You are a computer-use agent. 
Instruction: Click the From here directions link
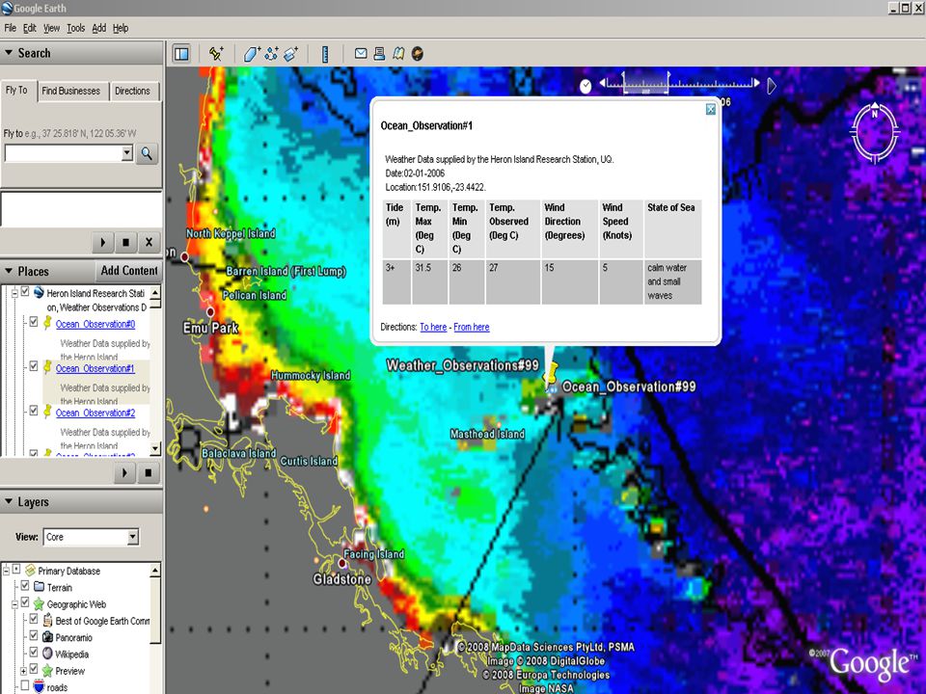tap(472, 327)
